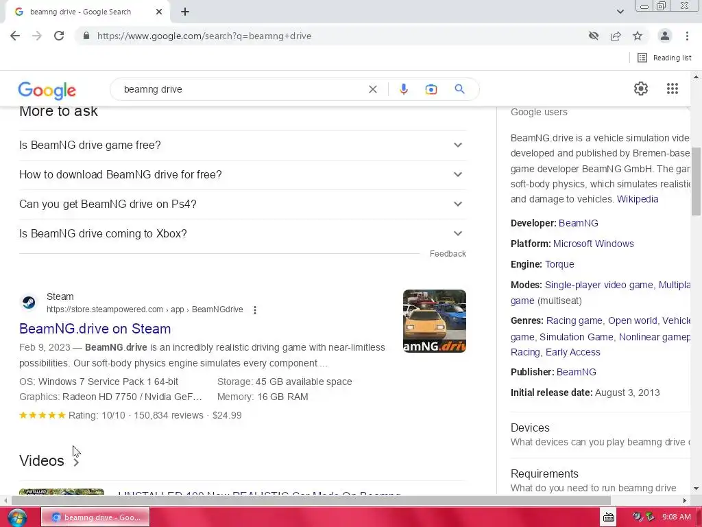Expand 'Is BeamNG drive coming to Xbox?'
702x527 pixels.
point(243,234)
